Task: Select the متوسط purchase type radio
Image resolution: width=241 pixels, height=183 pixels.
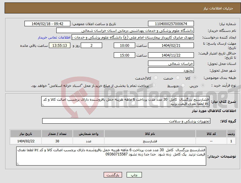Action: coord(183,85)
